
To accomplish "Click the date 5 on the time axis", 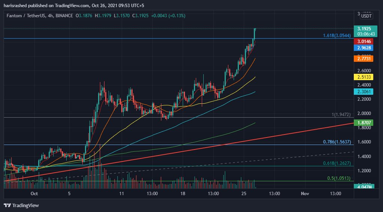I will pos(69,194).
